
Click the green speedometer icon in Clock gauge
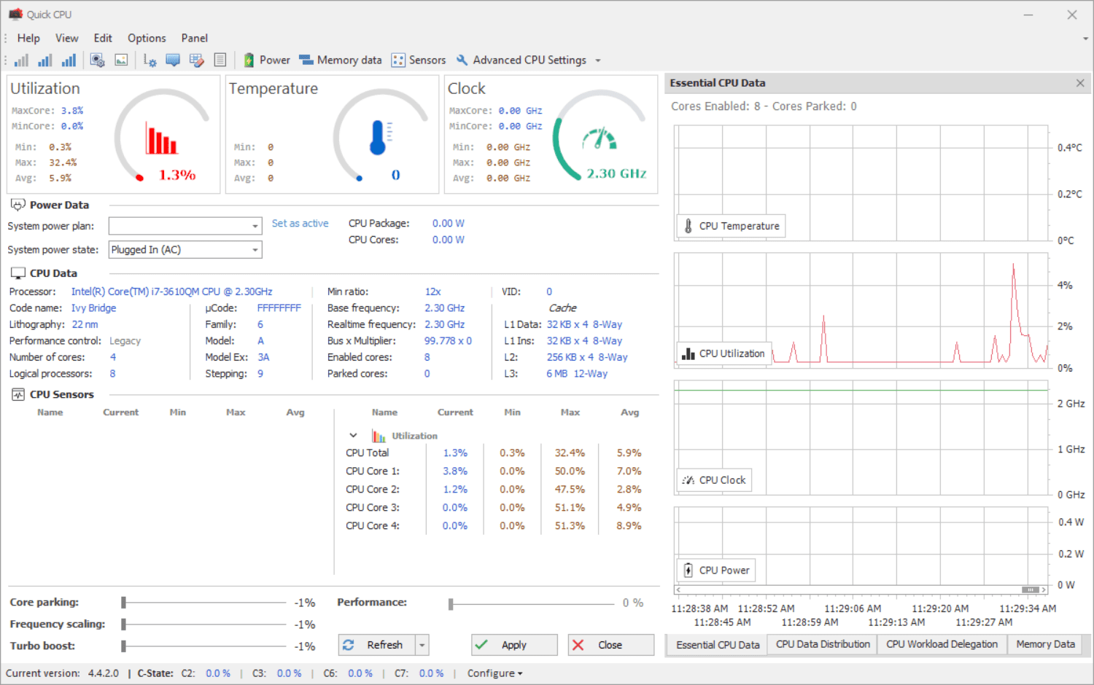(x=600, y=138)
